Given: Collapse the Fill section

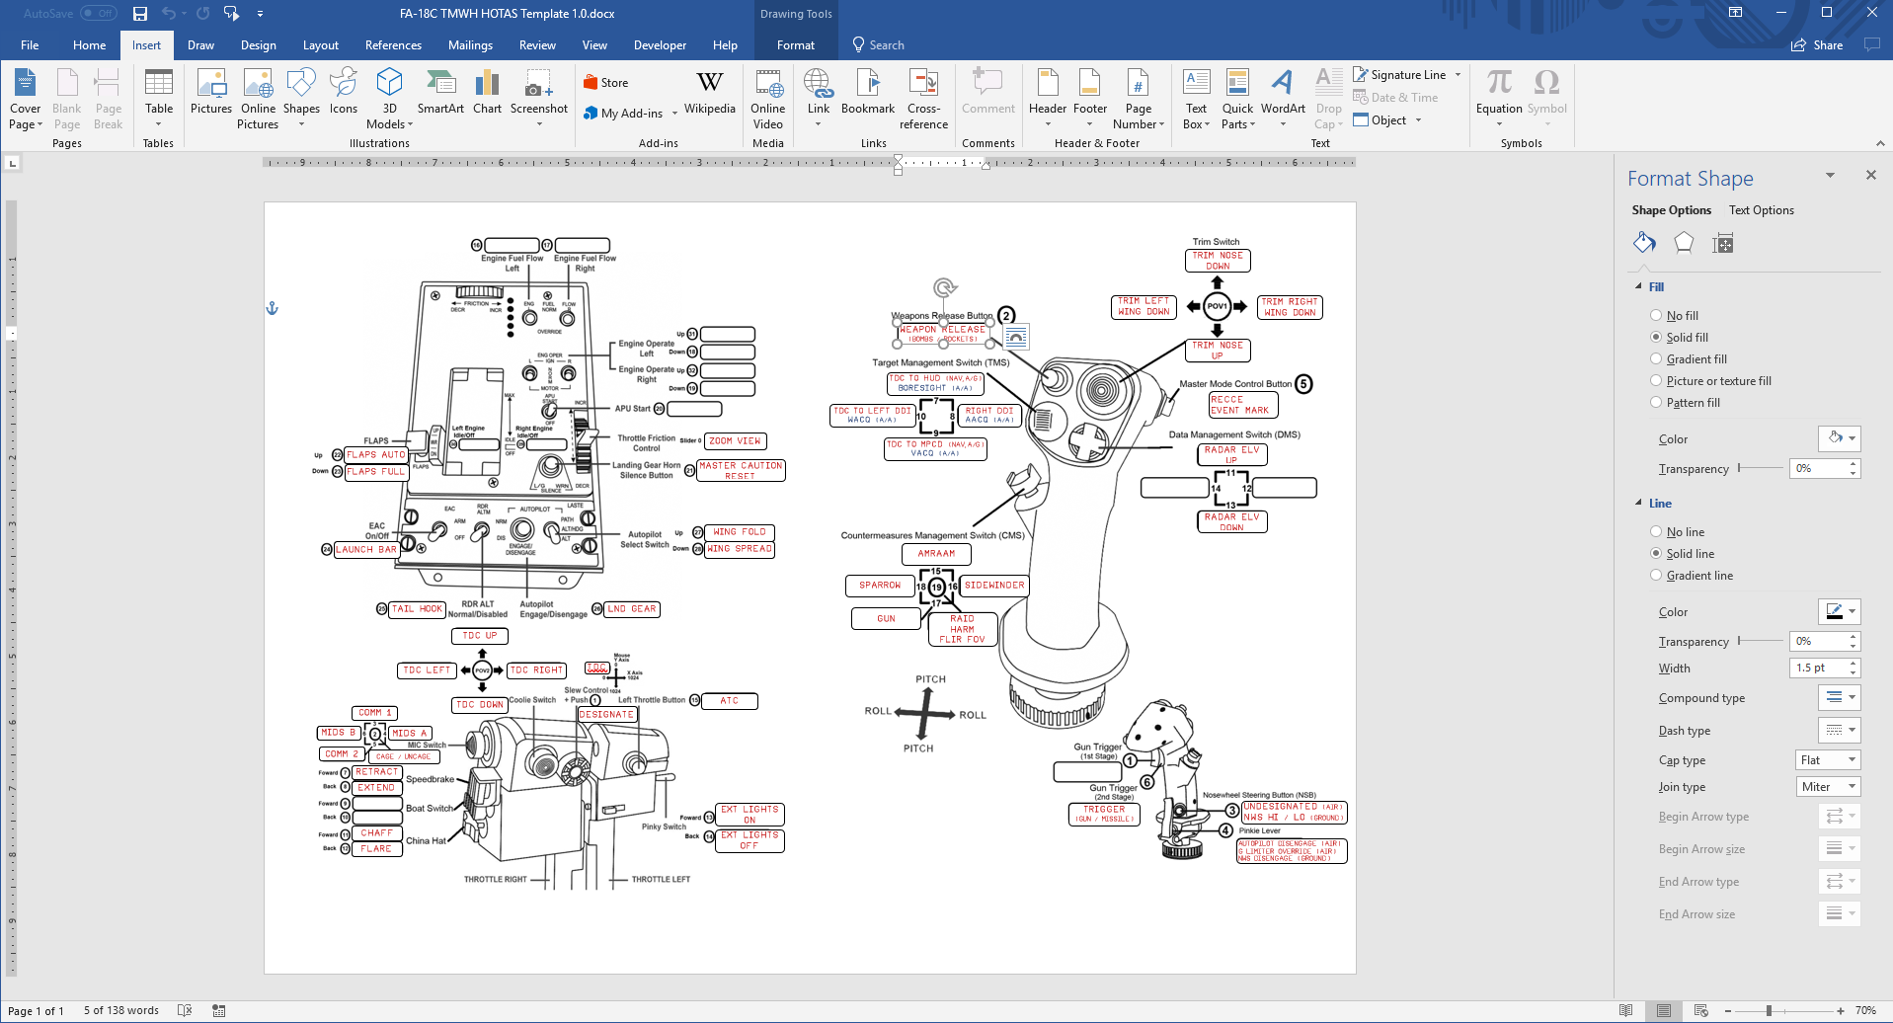Looking at the screenshot, I should coord(1639,287).
